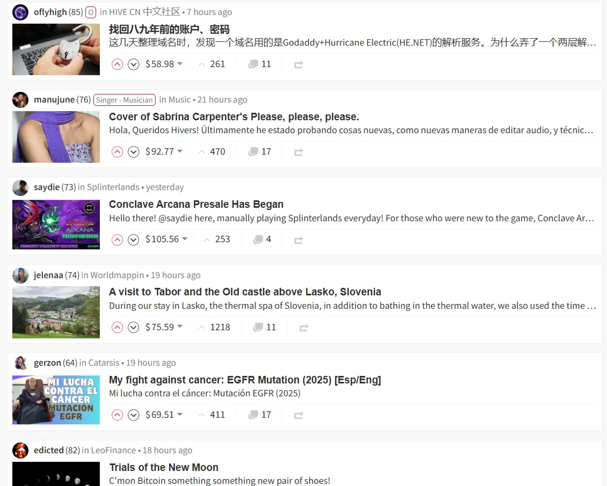Open edicted's profile avatar
Viewport: 607px width, 486px height.
click(20, 450)
